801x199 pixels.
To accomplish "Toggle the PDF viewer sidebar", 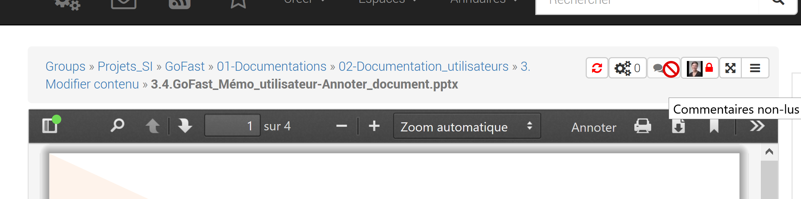I will pyautogui.click(x=50, y=126).
